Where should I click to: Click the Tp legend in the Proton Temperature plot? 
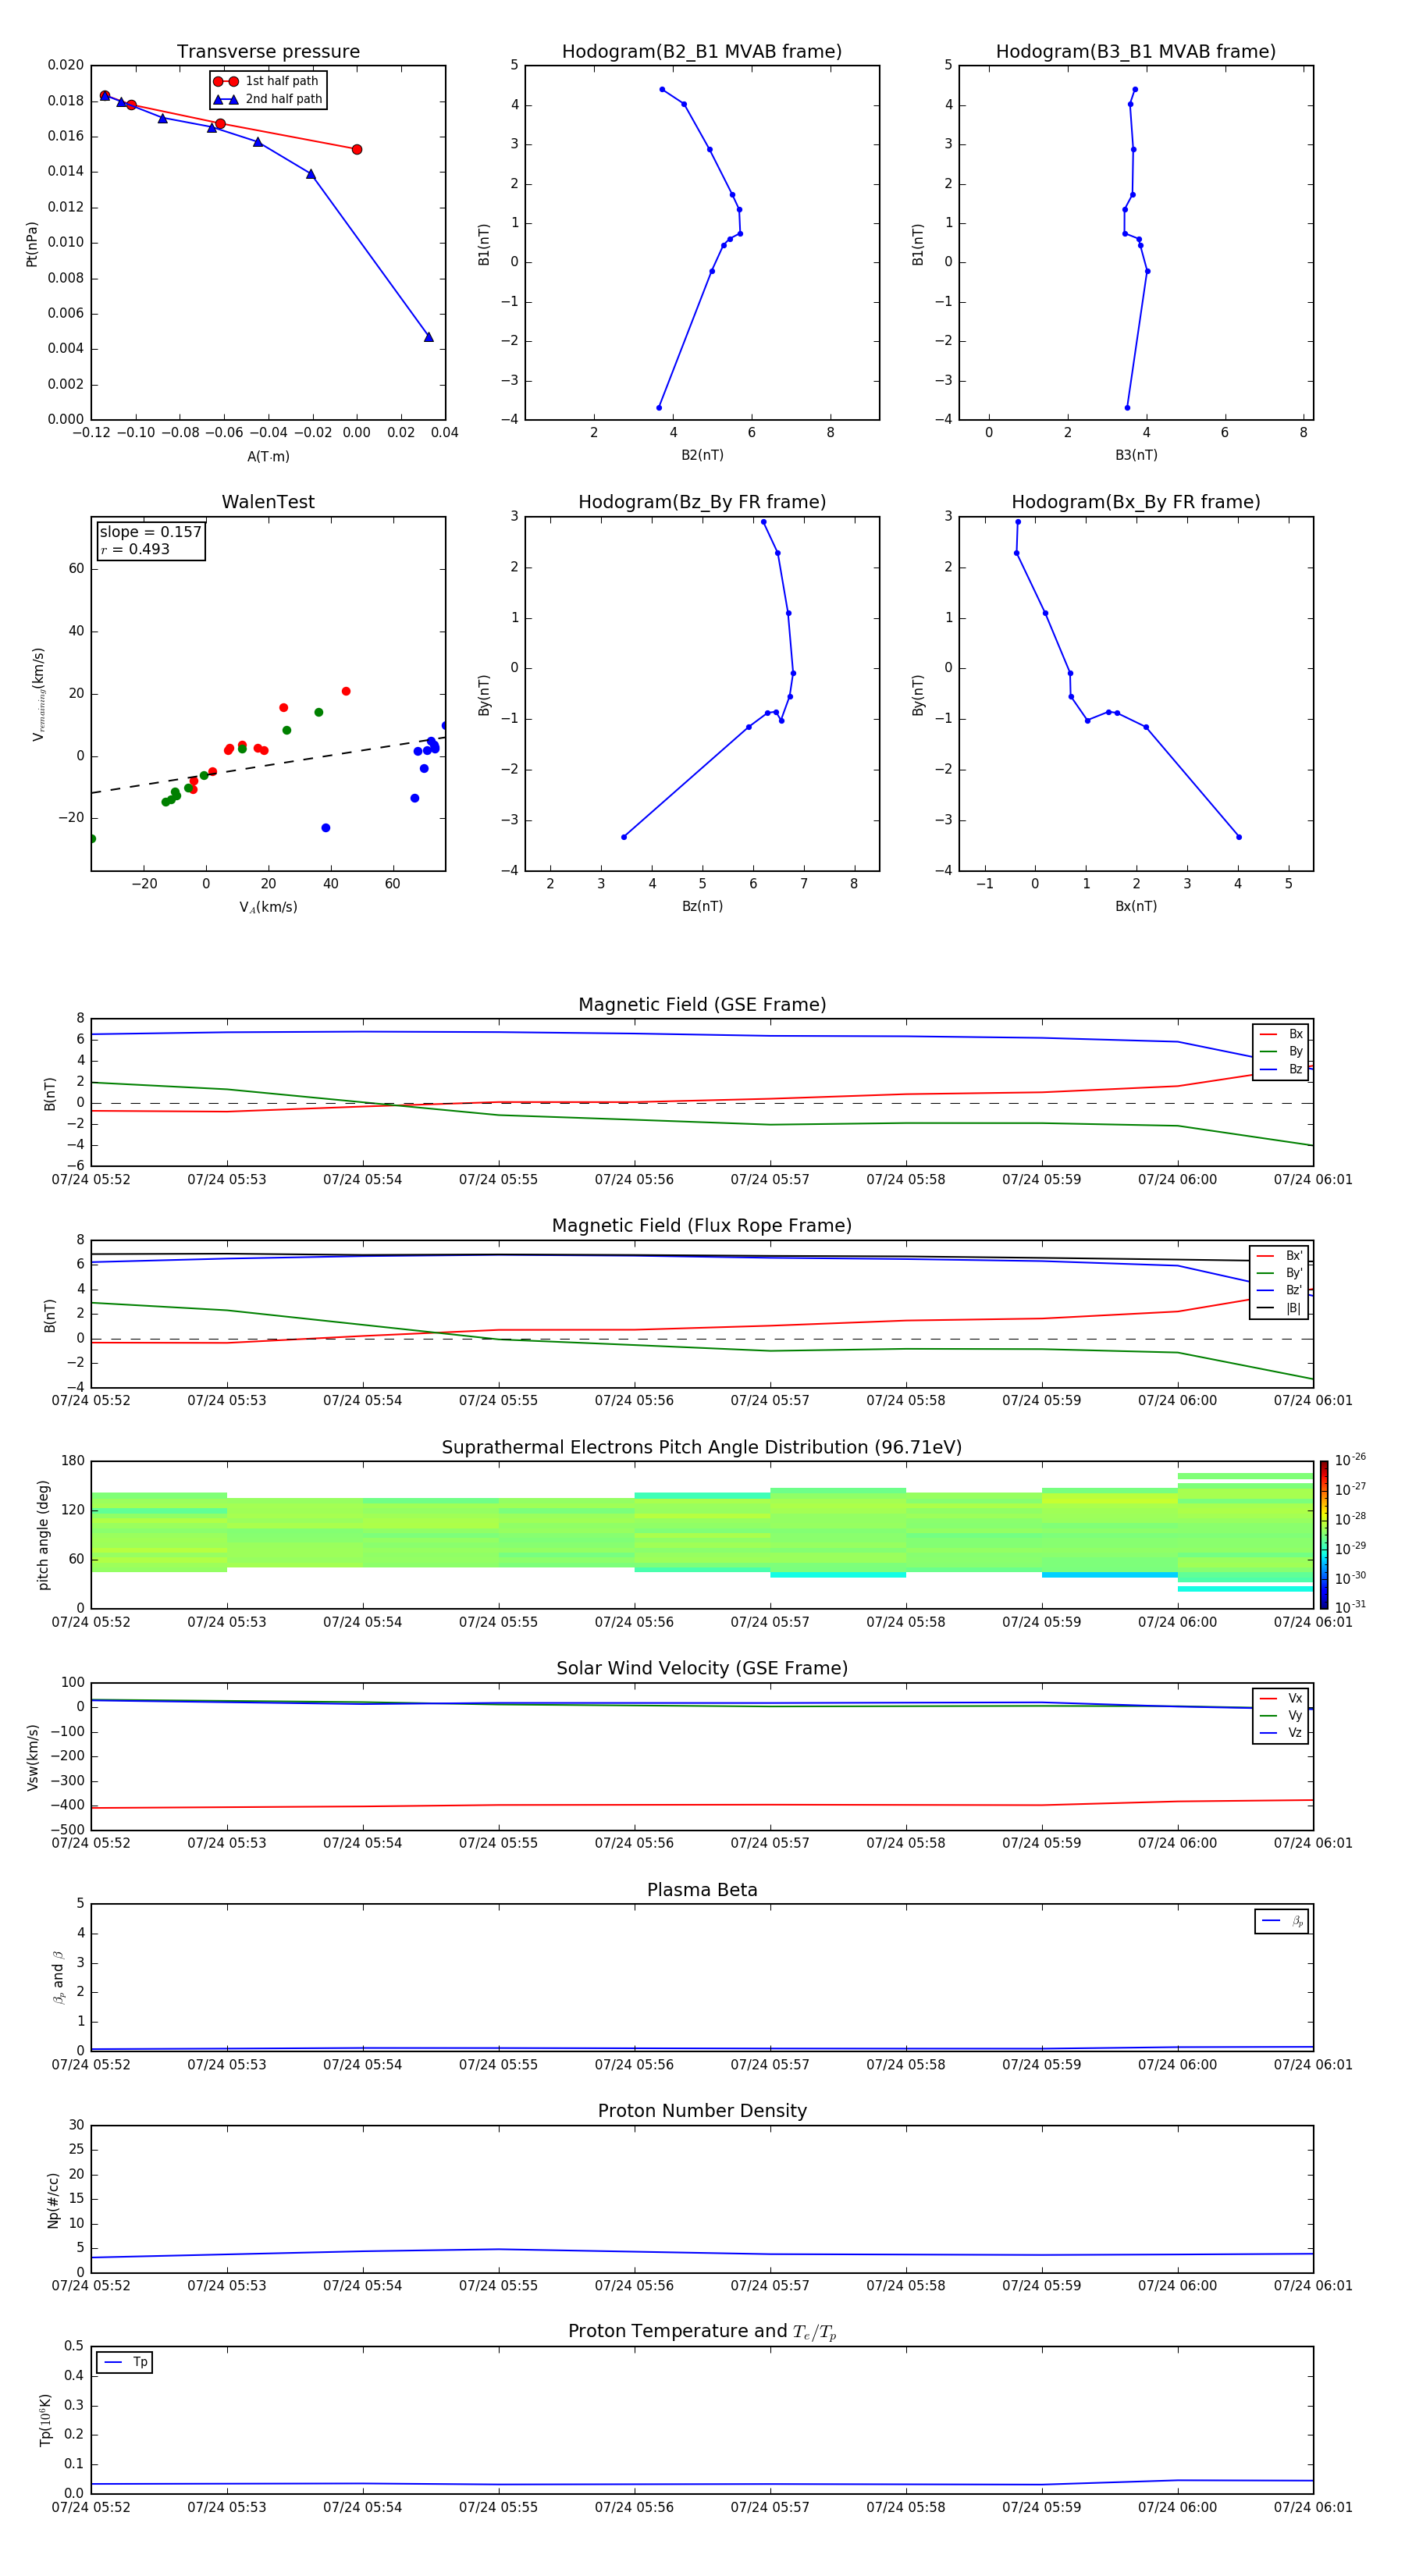[x=124, y=2362]
